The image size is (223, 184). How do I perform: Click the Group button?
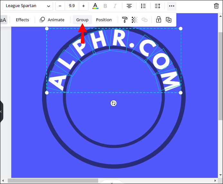[x=82, y=20]
